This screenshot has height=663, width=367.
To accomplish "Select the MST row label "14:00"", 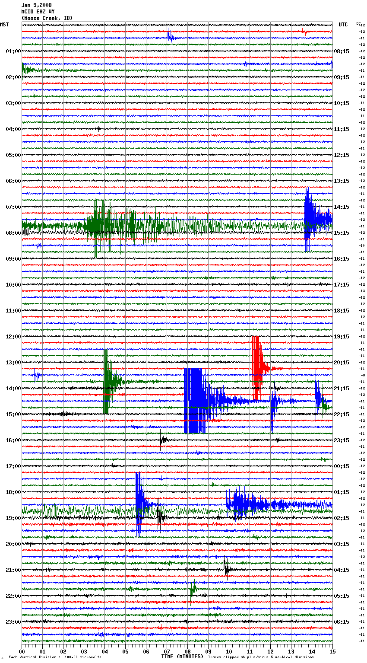I will pyautogui.click(x=13, y=388).
